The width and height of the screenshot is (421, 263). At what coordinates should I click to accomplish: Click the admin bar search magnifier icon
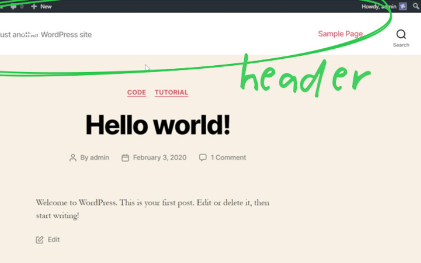(416, 6)
